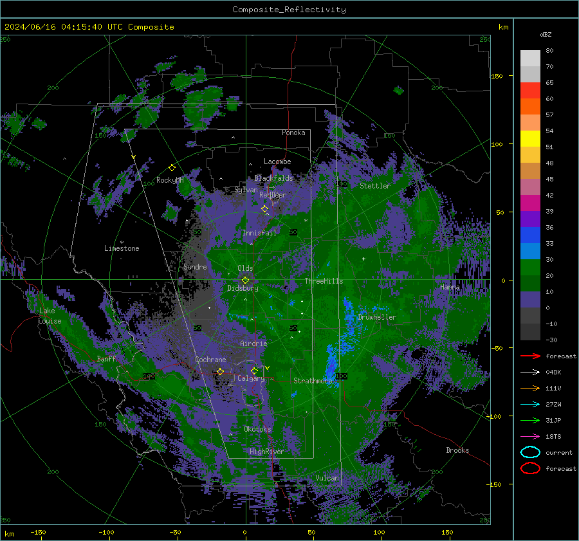Click the Drumheller map label
The height and width of the screenshot is (541, 579).
[x=377, y=317]
